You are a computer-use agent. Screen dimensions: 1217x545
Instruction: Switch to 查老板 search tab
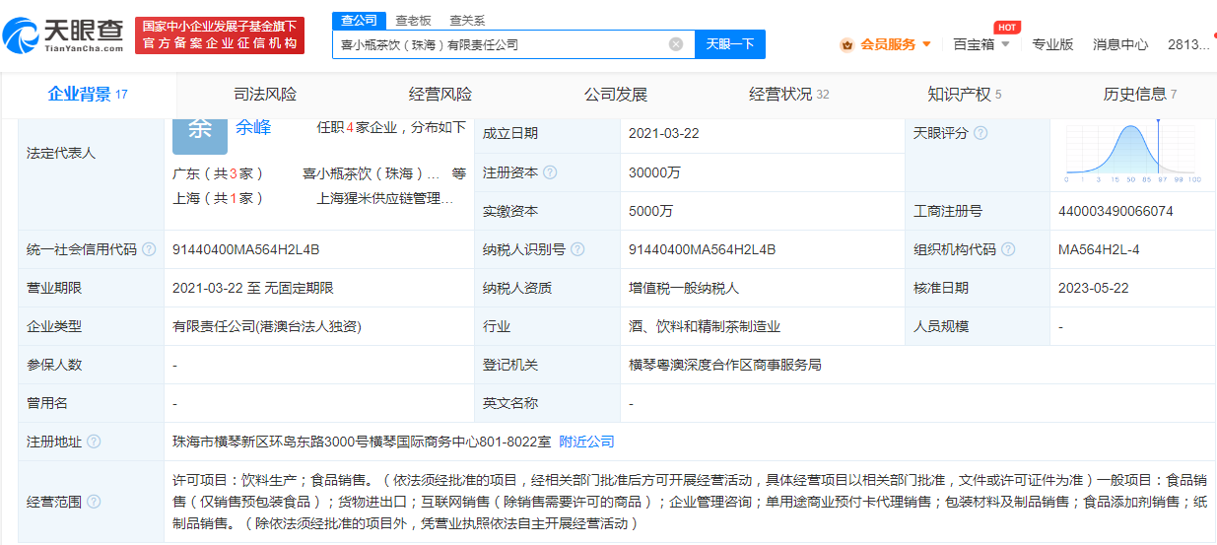[x=413, y=20]
